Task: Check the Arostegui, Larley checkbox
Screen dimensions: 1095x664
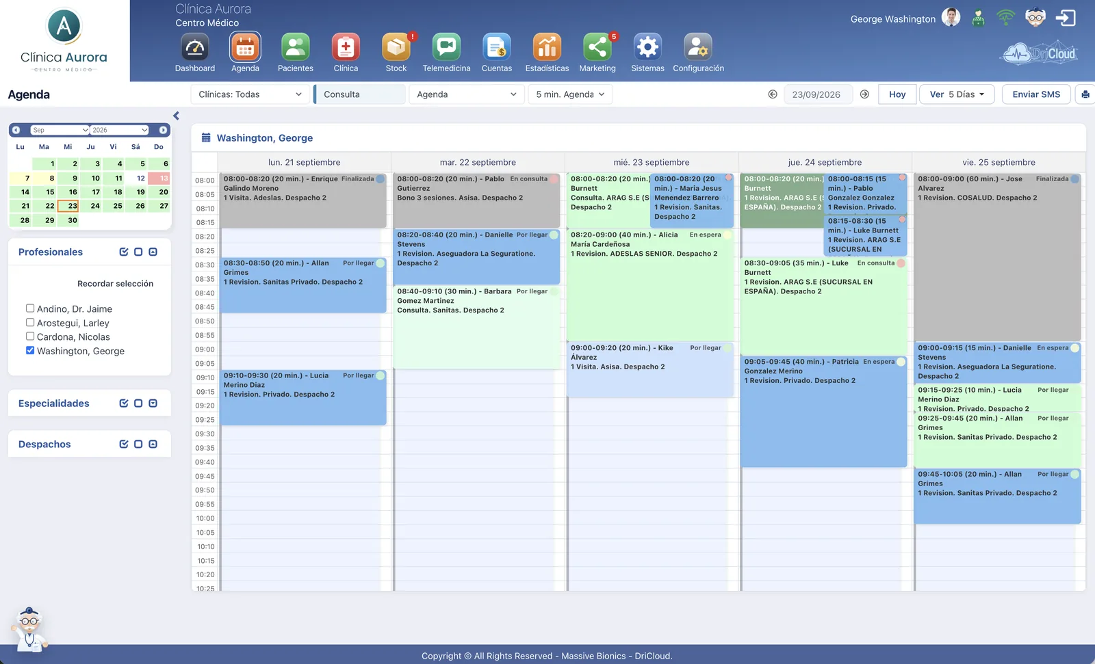Action: tap(30, 322)
